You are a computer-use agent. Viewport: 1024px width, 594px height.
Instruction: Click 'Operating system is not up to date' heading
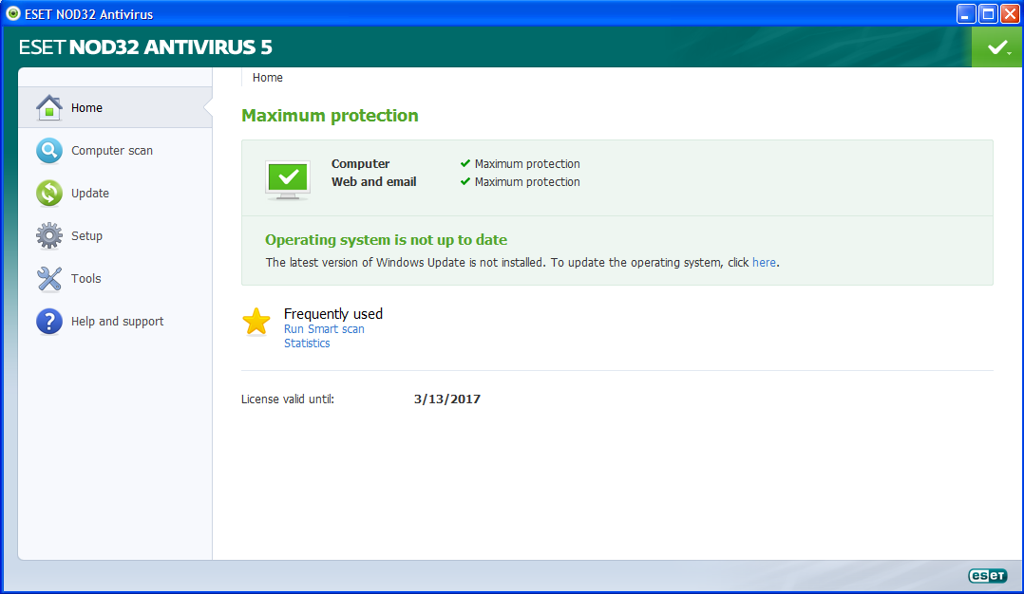pos(386,240)
